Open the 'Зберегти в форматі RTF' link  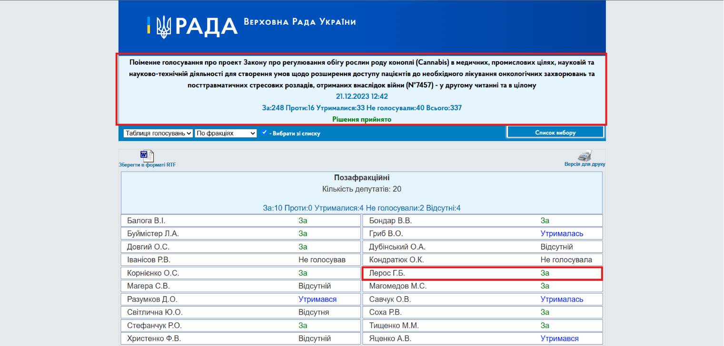click(148, 165)
